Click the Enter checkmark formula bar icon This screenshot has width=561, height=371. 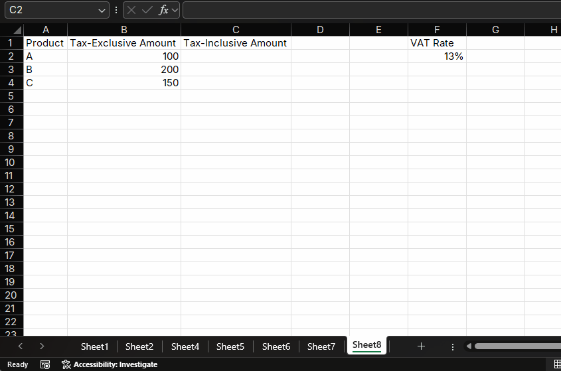point(147,10)
